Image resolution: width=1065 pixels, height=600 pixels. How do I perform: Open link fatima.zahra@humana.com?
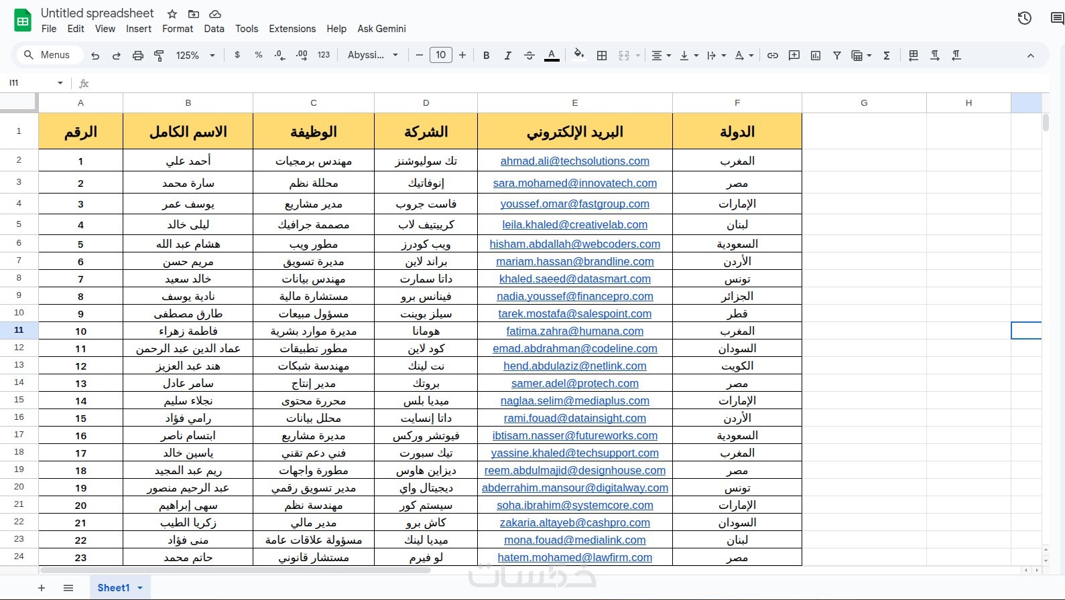(x=575, y=331)
